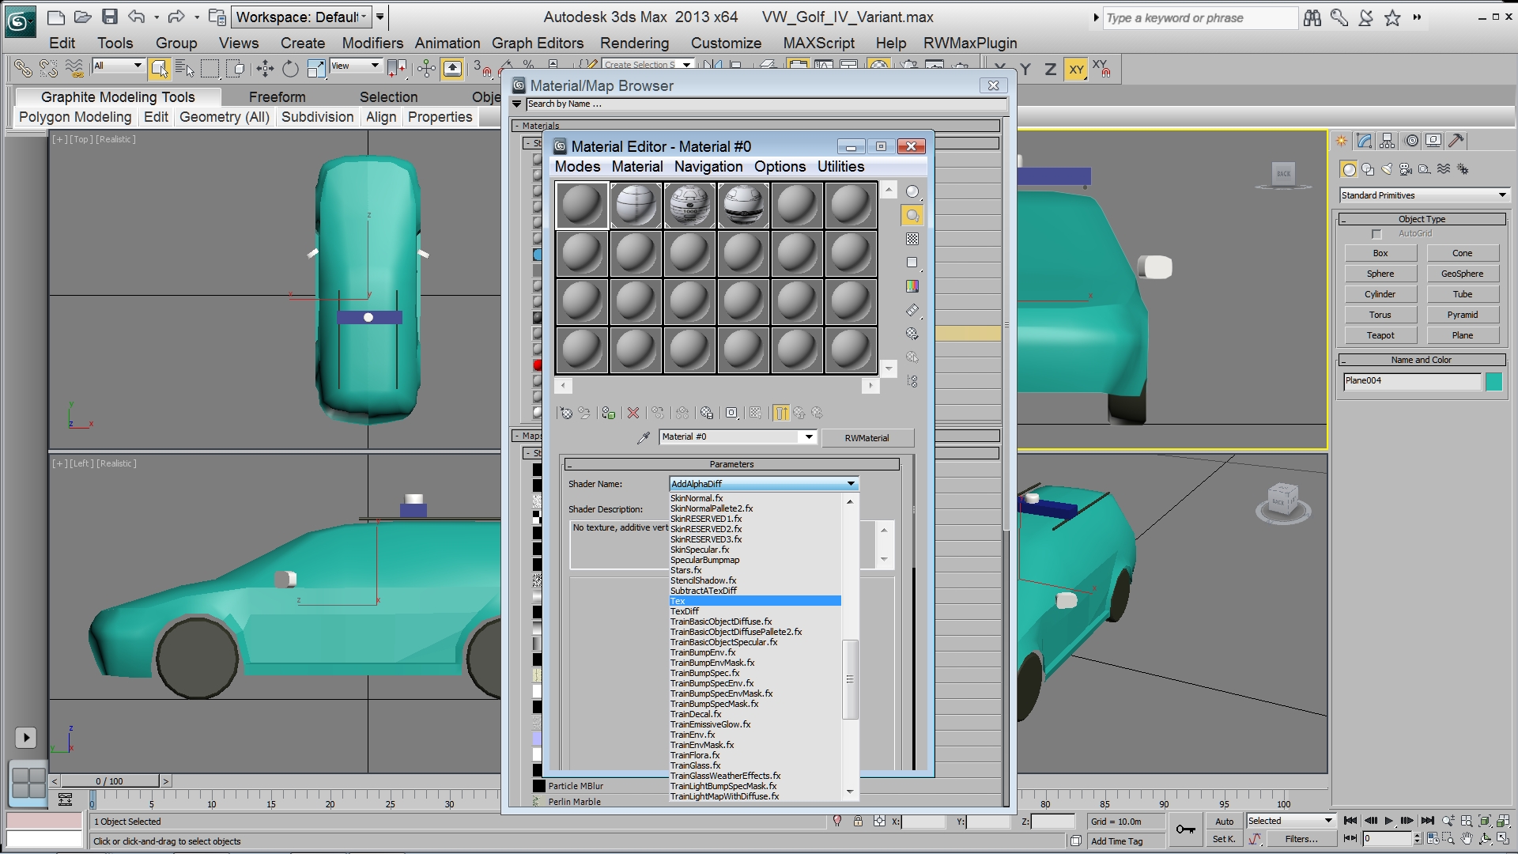Enable the AutoGrid checkbox

pos(1376,234)
